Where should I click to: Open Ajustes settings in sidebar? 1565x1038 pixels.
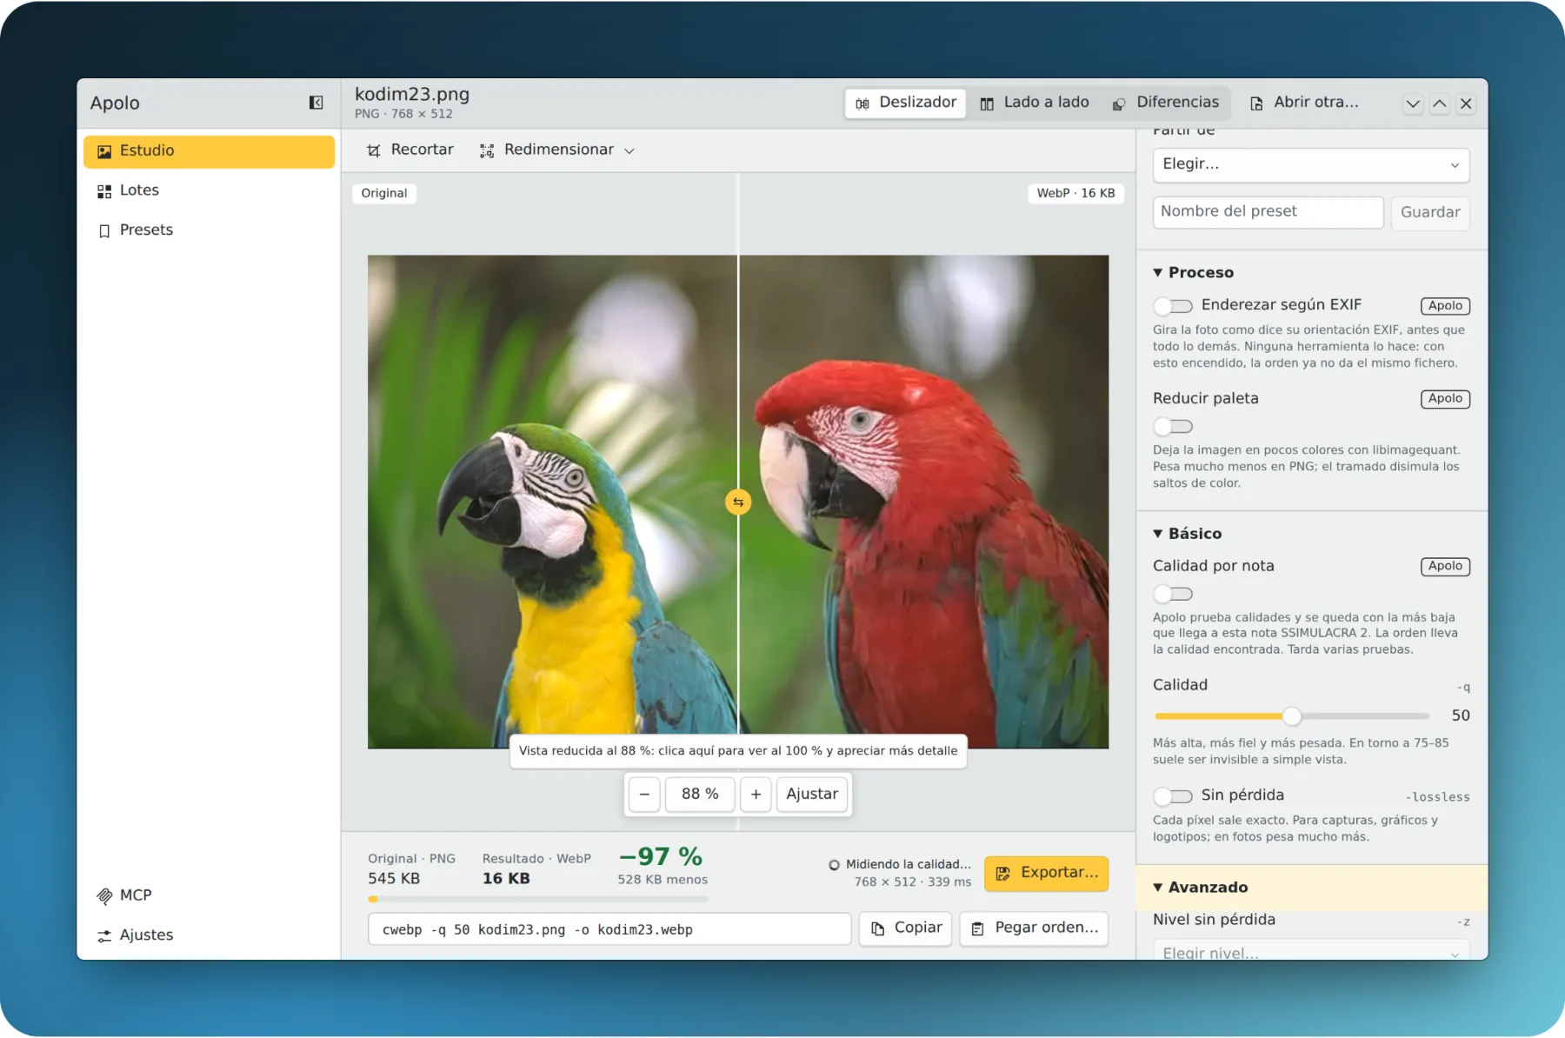pos(209,935)
